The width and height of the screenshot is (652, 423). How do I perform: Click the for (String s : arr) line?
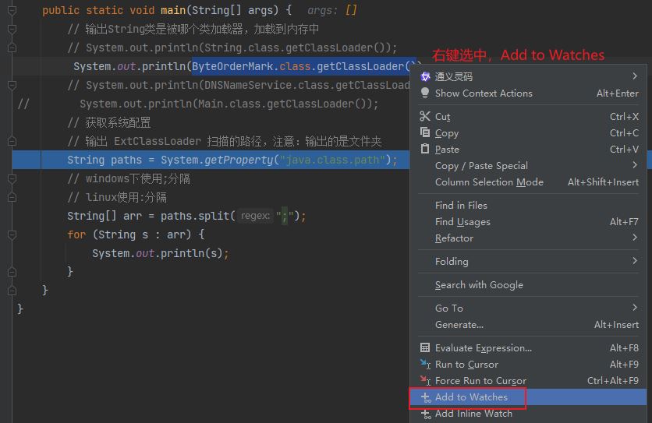tap(136, 234)
